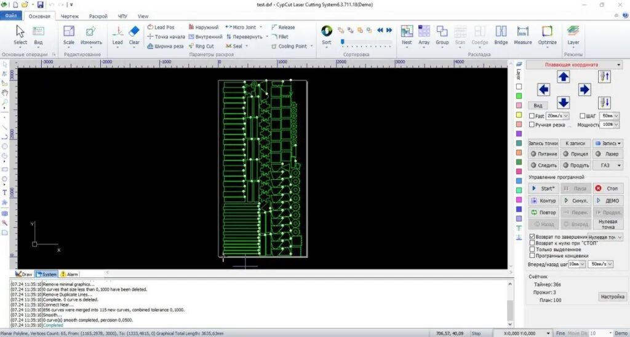
Task: Click the Text tool in left toolbar
Action: pos(4,193)
